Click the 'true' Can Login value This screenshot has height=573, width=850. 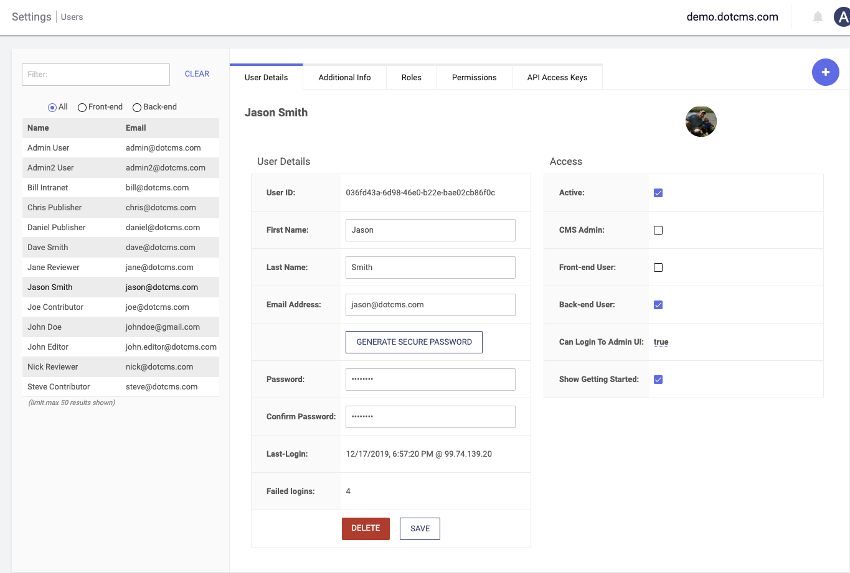pos(661,342)
